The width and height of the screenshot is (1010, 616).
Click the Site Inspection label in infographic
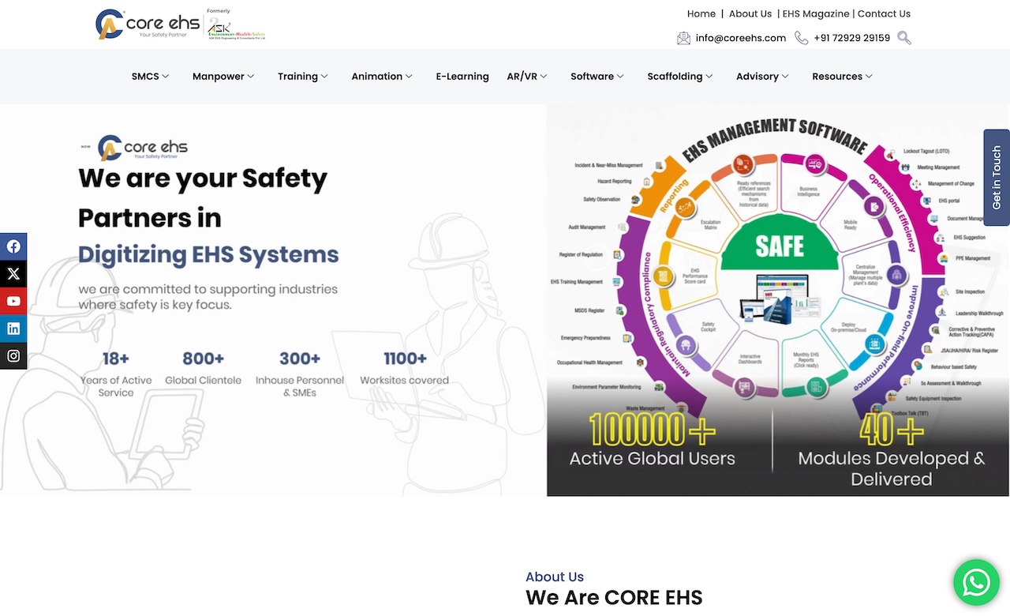970,292
